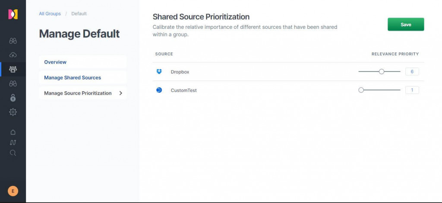The height and width of the screenshot is (203, 442).
Task: Open the Overview menu item
Action: [55, 62]
